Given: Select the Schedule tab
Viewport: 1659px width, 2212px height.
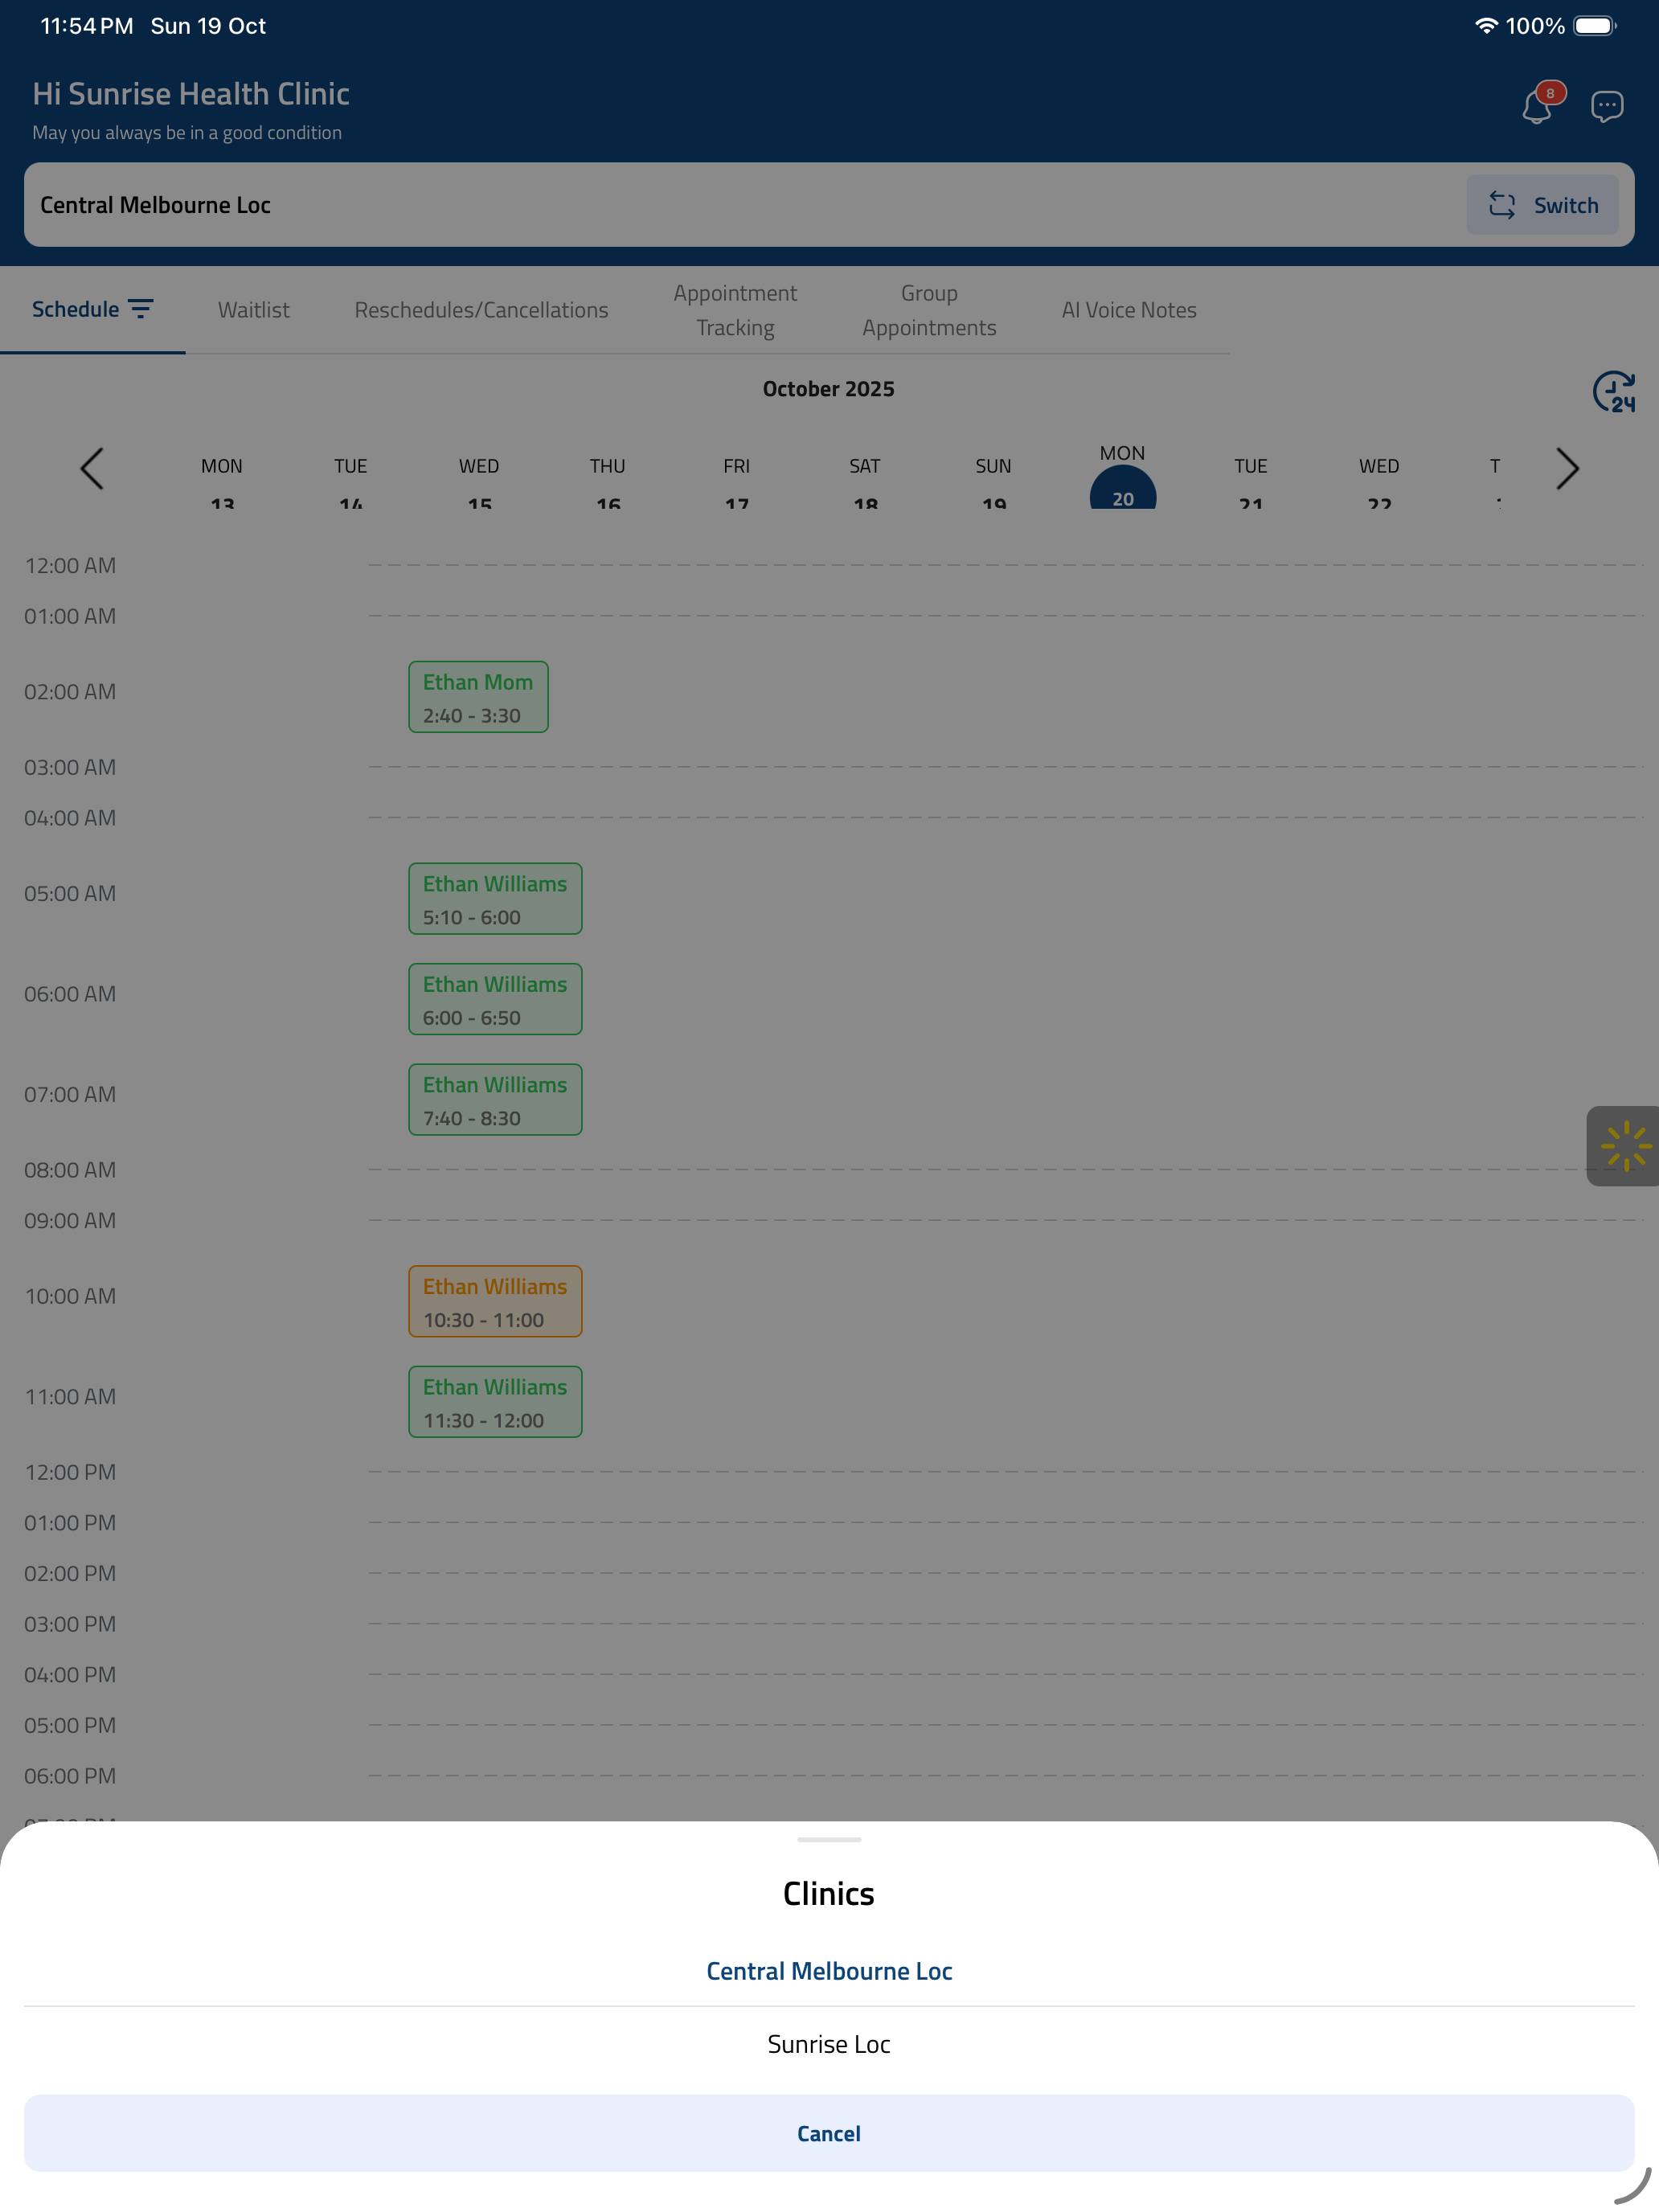Looking at the screenshot, I should pyautogui.click(x=76, y=309).
